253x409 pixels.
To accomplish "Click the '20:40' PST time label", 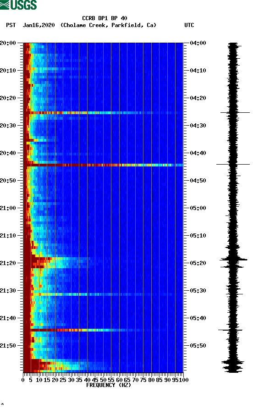I will [8, 153].
